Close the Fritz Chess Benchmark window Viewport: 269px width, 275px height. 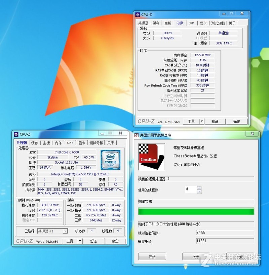252,134
